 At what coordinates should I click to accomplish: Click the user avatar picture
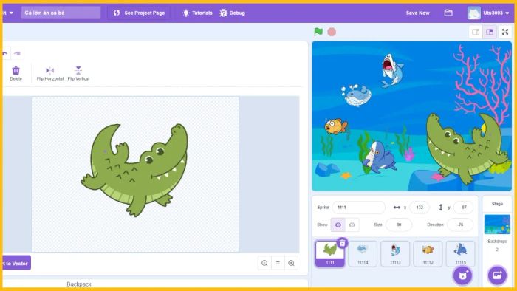[474, 13]
